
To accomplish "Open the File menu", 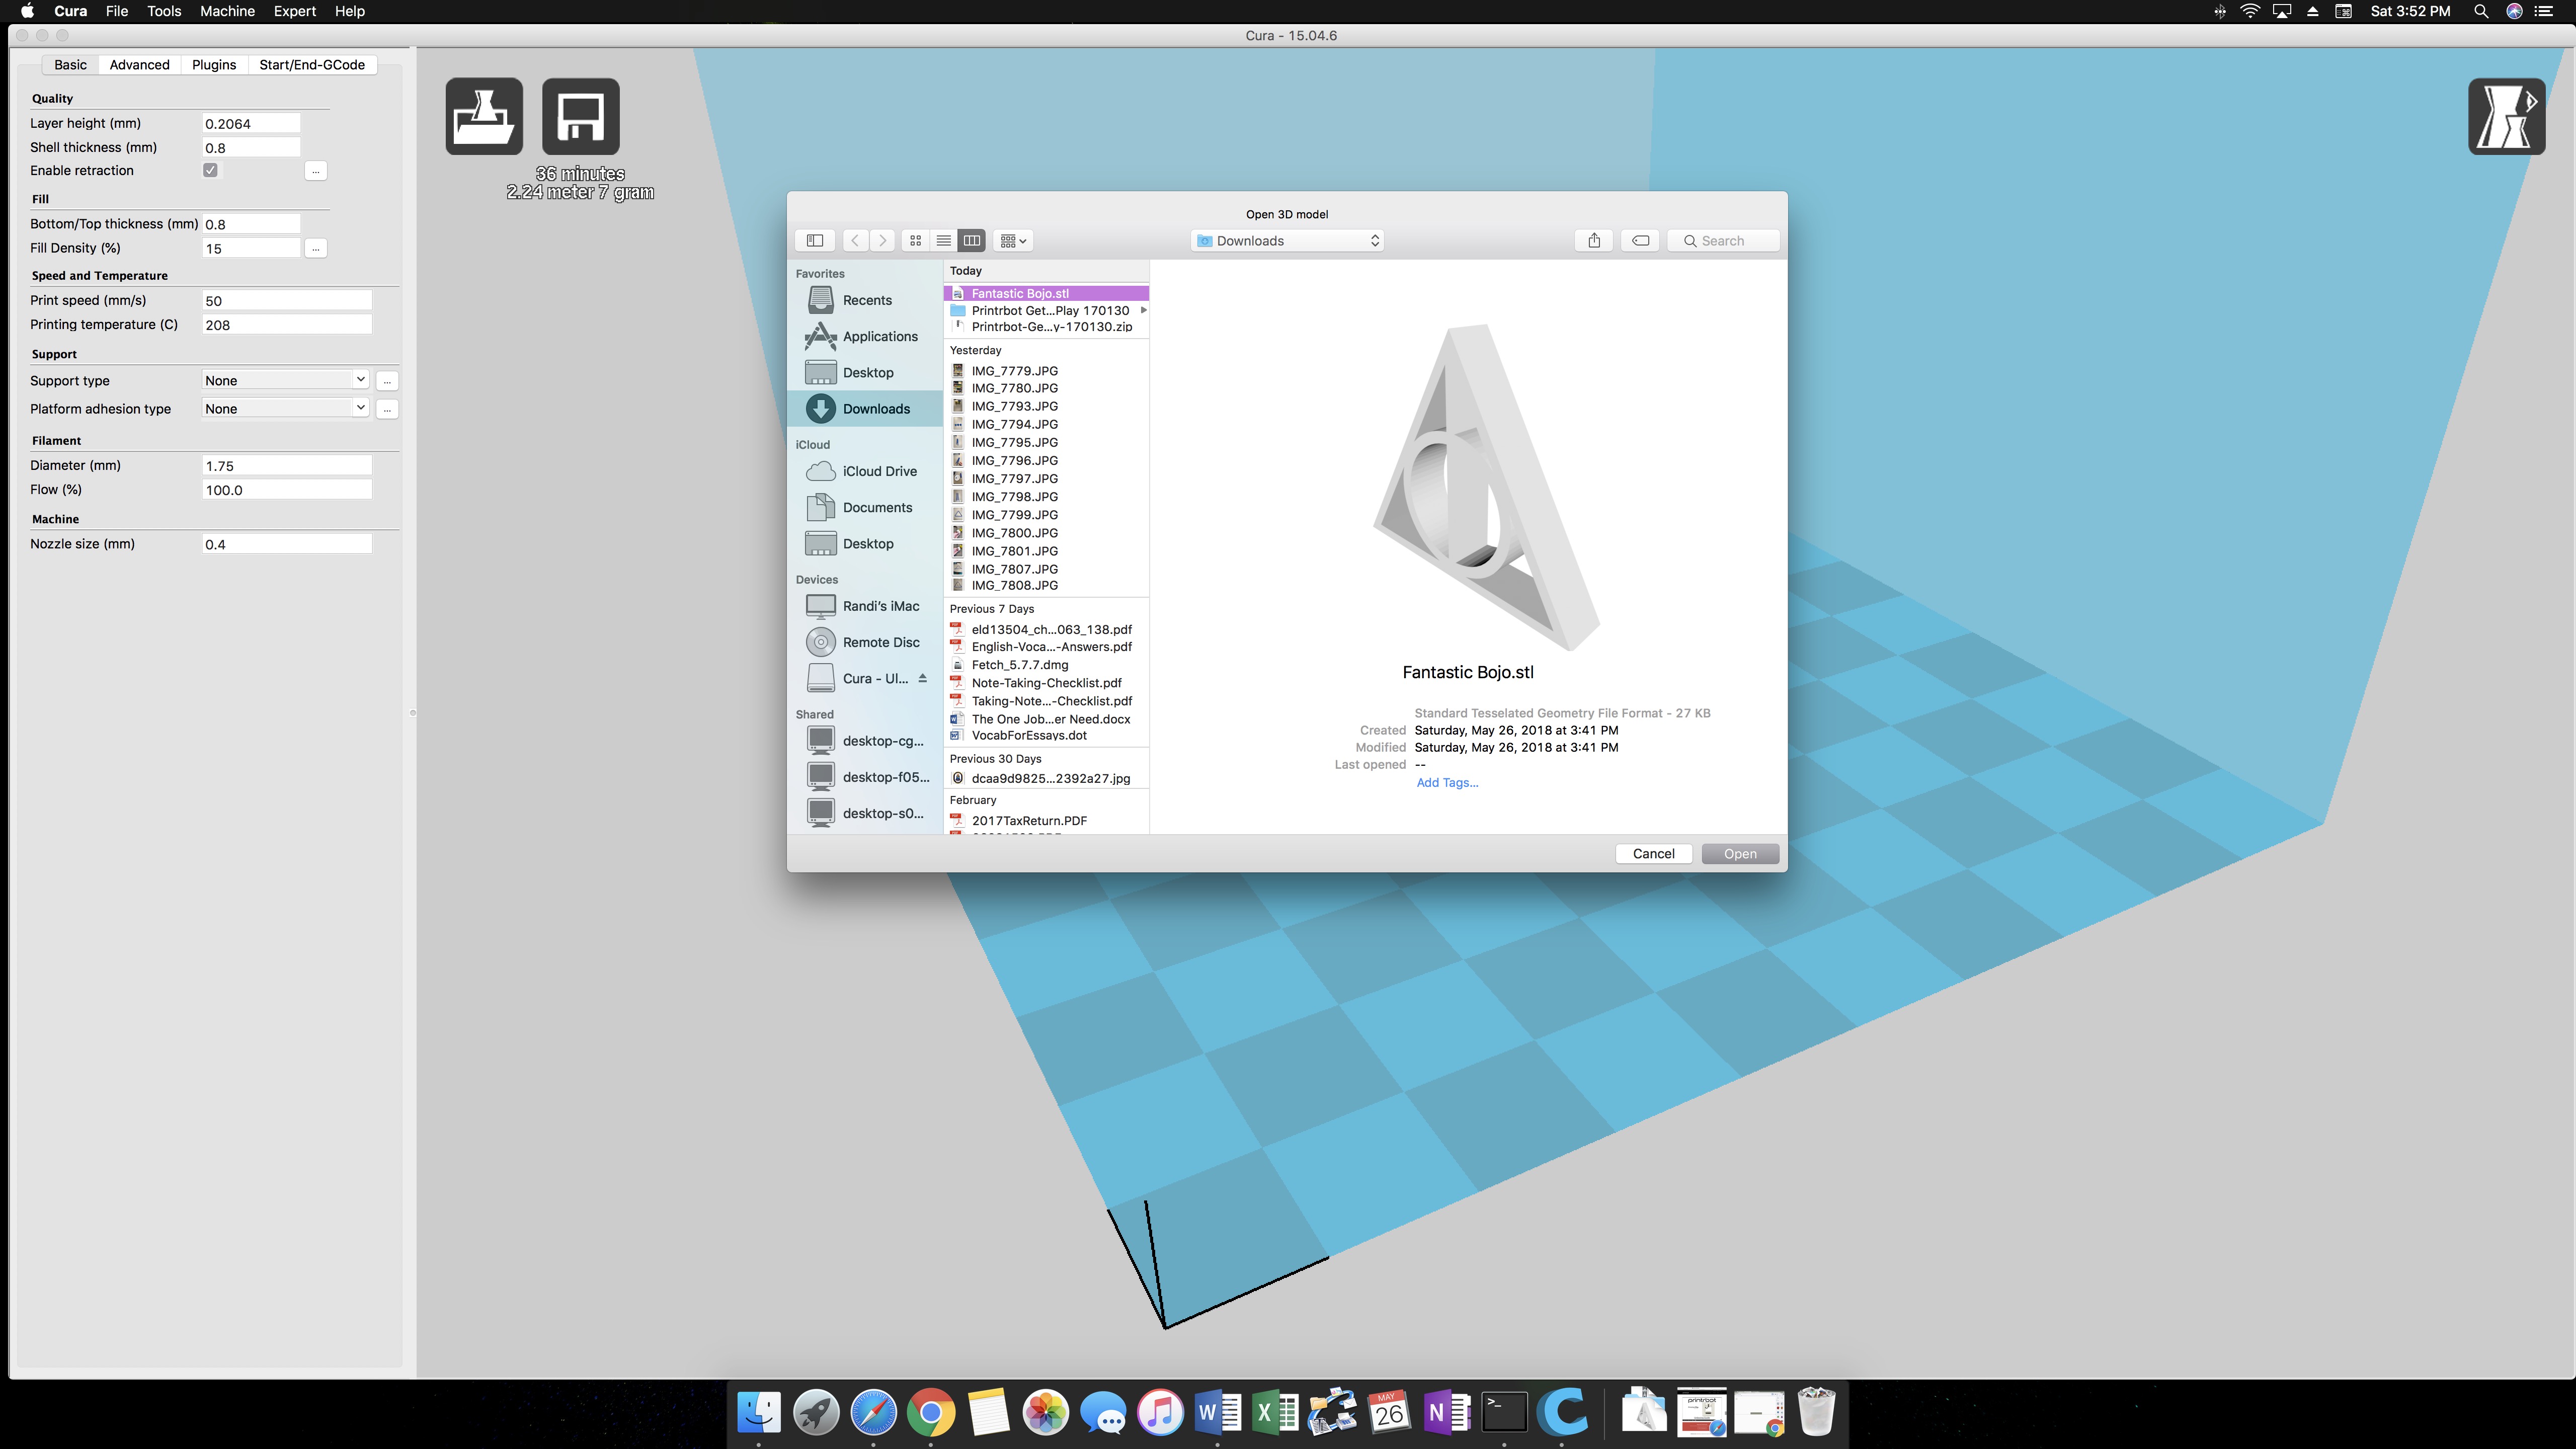I will click(116, 11).
